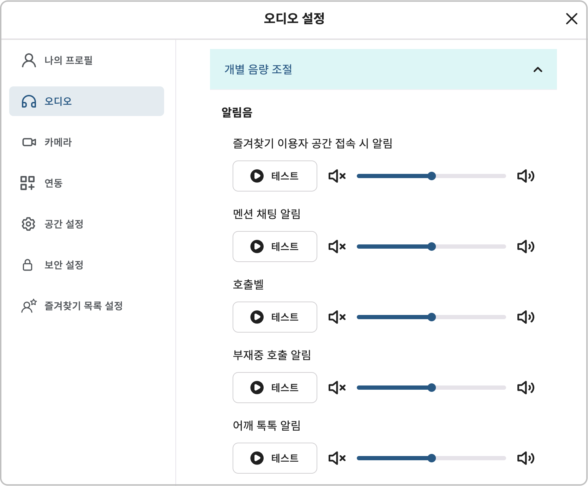Mute the 멘션 채팅 알림 sound

(337, 247)
